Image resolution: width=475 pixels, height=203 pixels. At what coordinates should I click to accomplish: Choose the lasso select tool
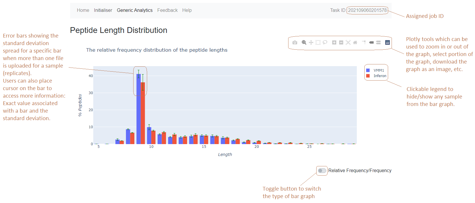point(325,42)
